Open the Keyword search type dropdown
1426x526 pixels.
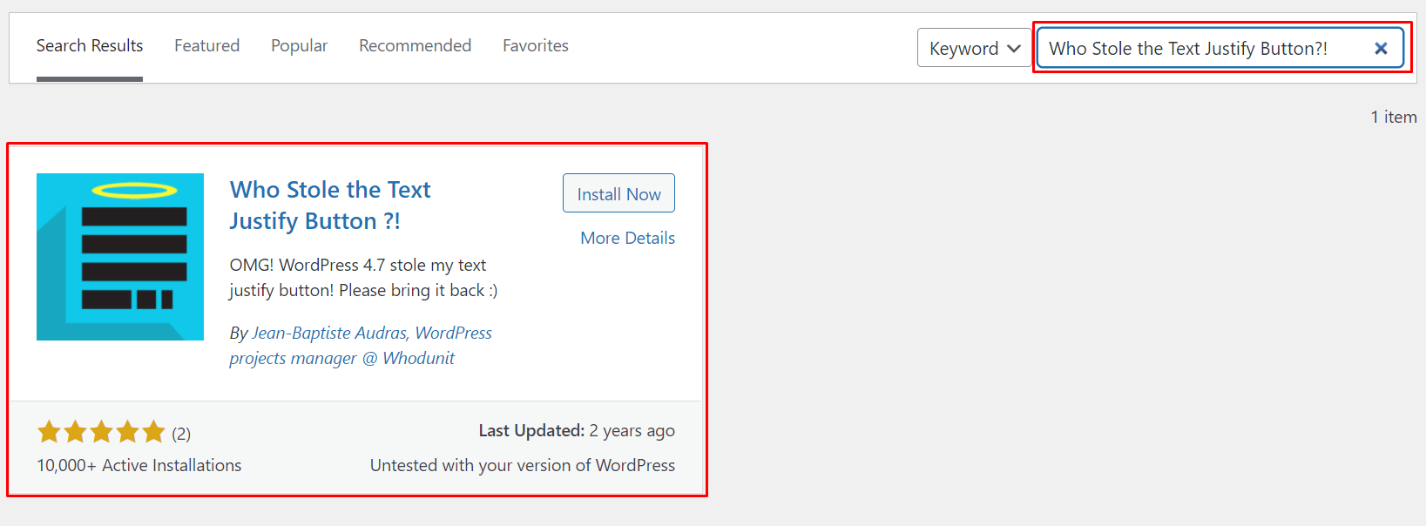(x=973, y=48)
